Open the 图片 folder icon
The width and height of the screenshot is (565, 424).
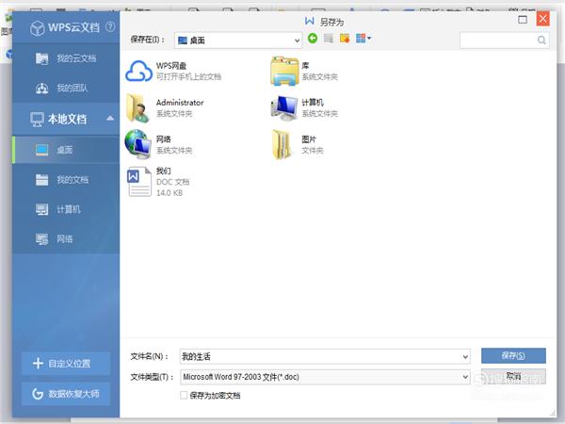coord(282,144)
